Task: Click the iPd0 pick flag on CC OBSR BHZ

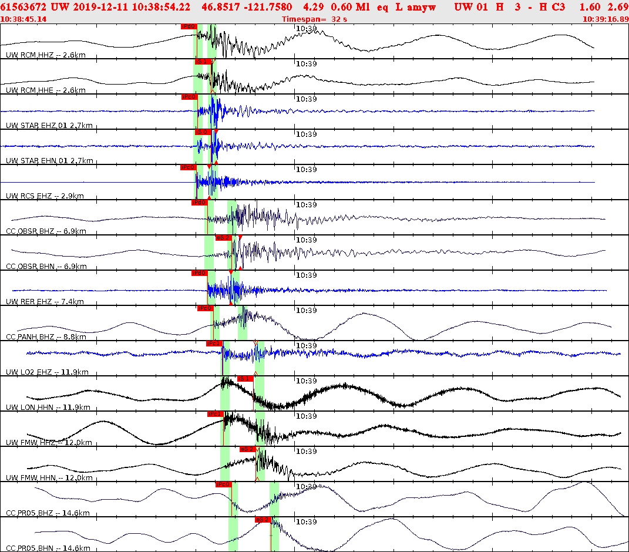Action: tap(200, 203)
